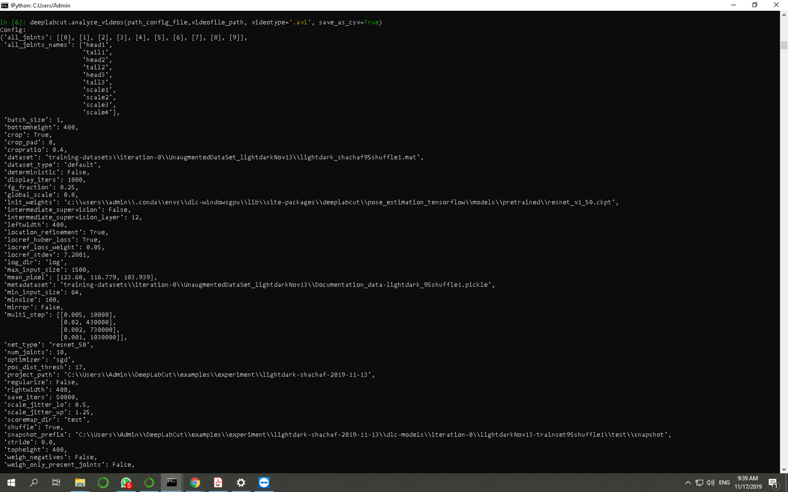Click the 'mean_pixel' values line
The width and height of the screenshot is (788, 492).
click(x=80, y=277)
